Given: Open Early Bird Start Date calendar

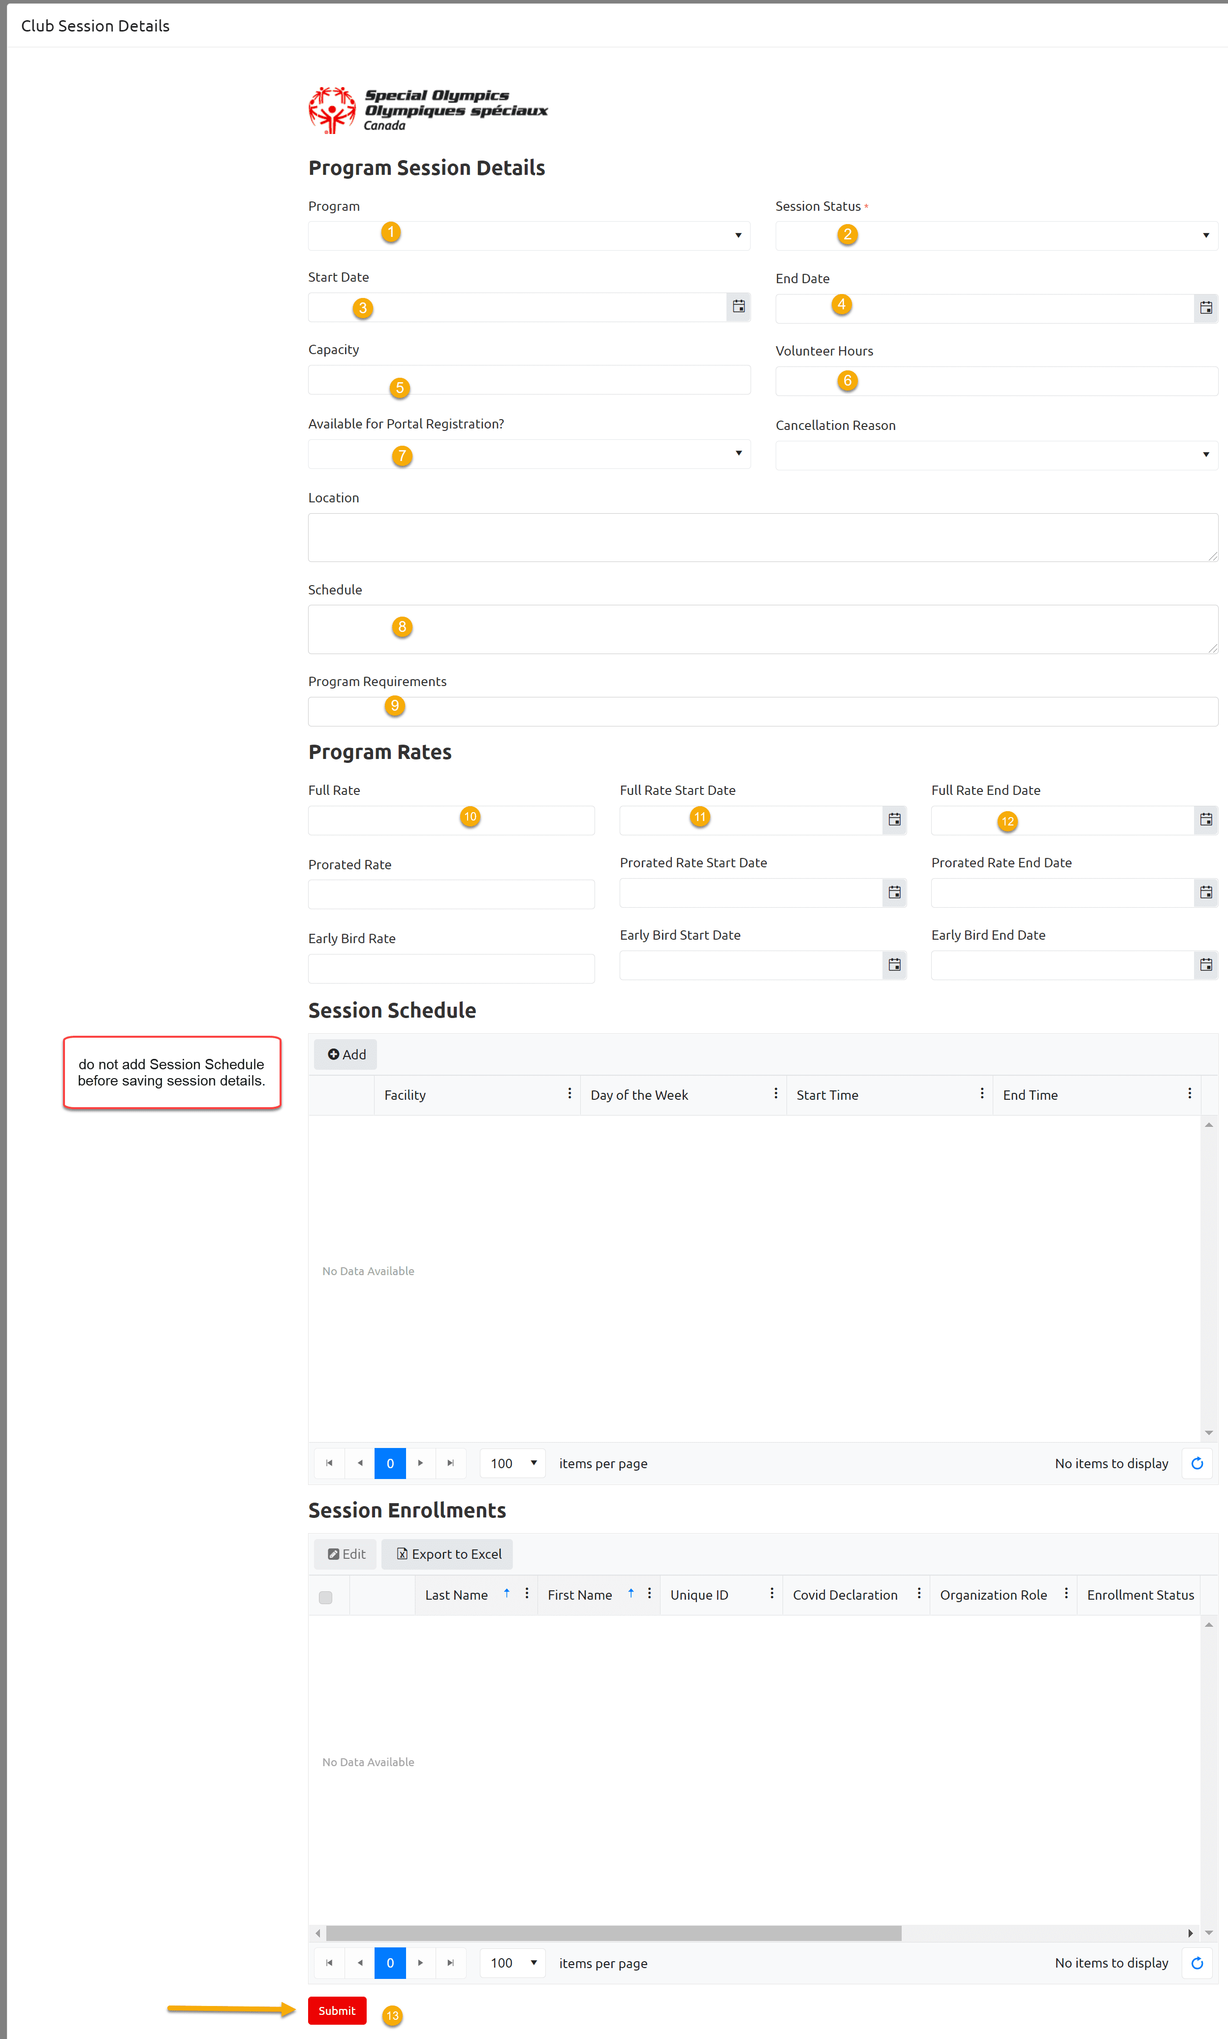Looking at the screenshot, I should tap(894, 965).
